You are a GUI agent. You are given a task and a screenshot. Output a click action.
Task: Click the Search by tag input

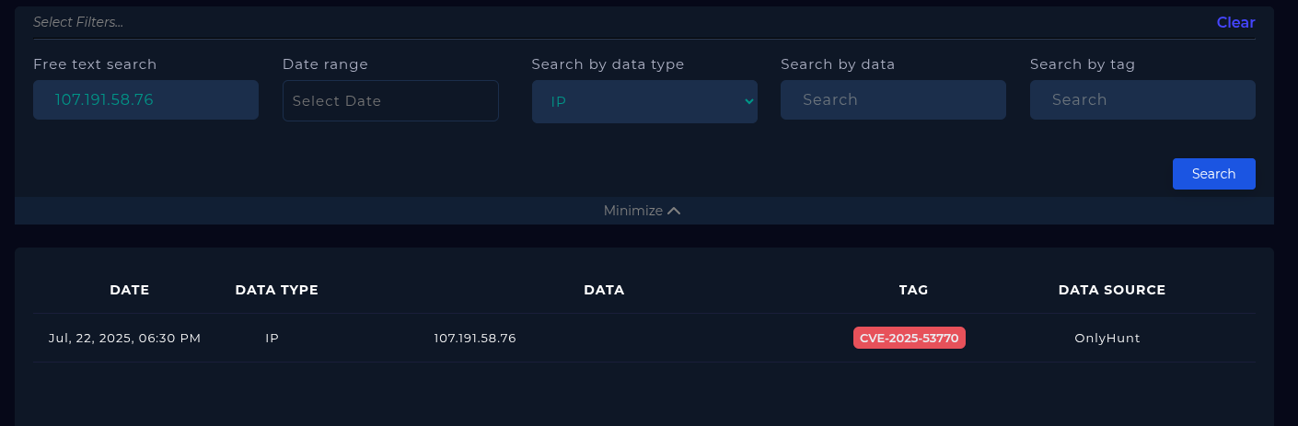click(1142, 99)
